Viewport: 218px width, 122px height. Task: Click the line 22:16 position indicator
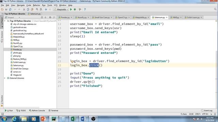[191, 114]
